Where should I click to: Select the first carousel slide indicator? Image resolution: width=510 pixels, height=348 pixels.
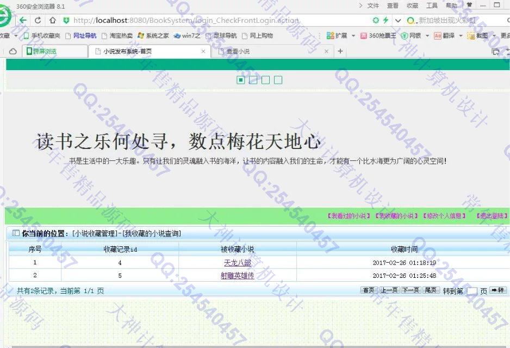(x=241, y=80)
